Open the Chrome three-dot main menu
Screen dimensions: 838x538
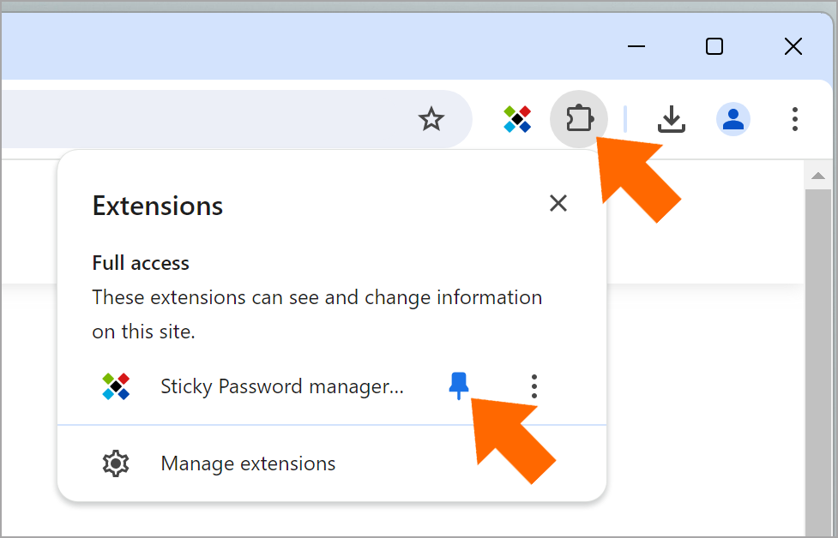tap(795, 119)
